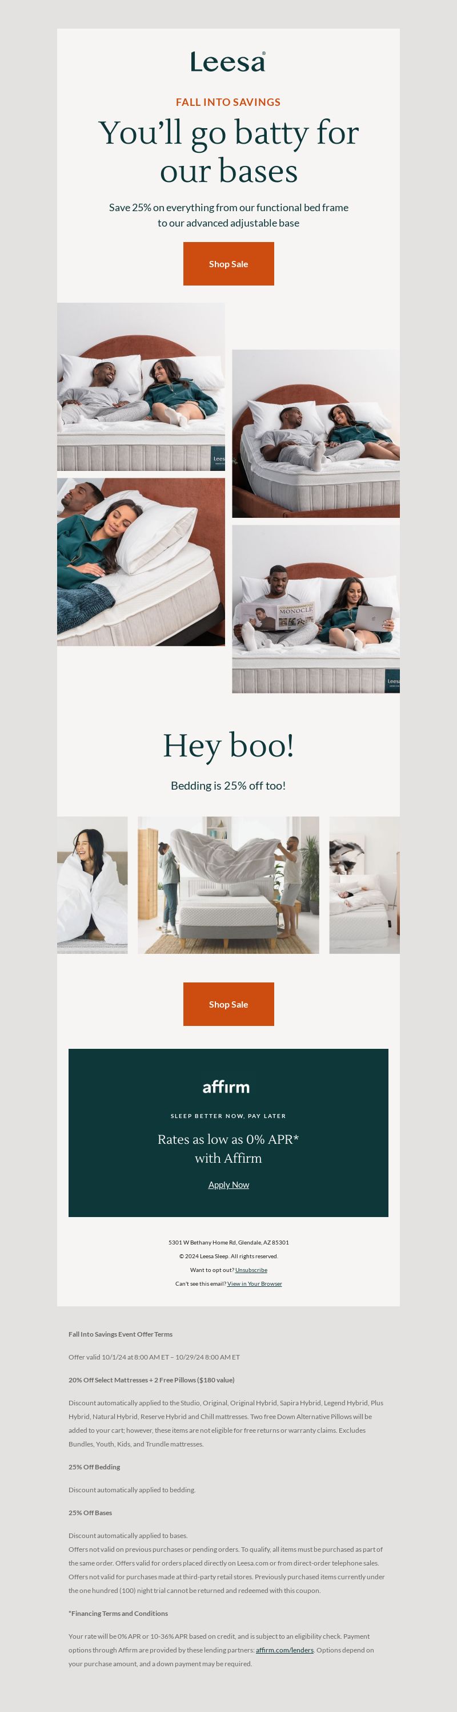Image resolution: width=457 pixels, height=1712 pixels.
Task: Open View in Your Browser link
Action: coord(254,1284)
